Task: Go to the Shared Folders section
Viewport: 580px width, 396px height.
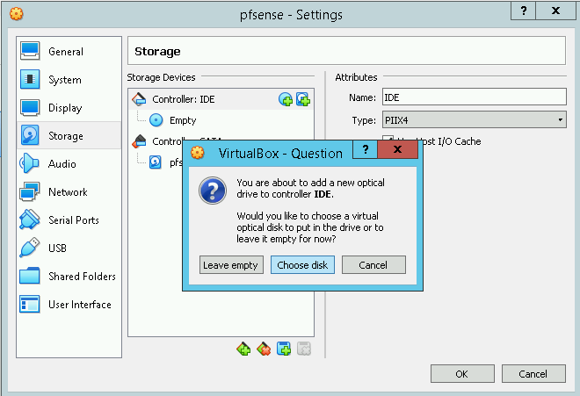Action: [82, 277]
